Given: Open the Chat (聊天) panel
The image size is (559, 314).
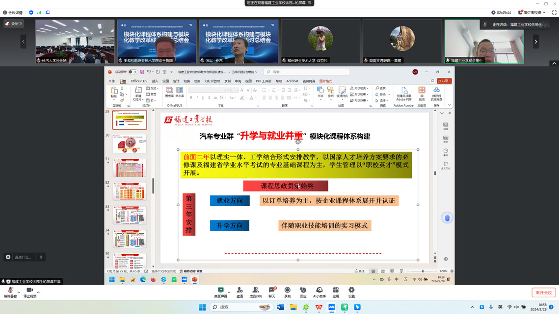Looking at the screenshot, I should [271, 292].
